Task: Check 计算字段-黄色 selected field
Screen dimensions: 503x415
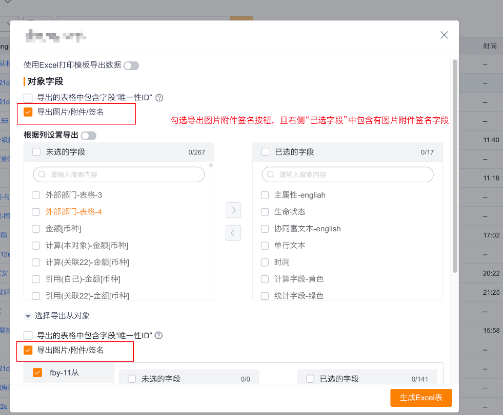Action: click(265, 279)
